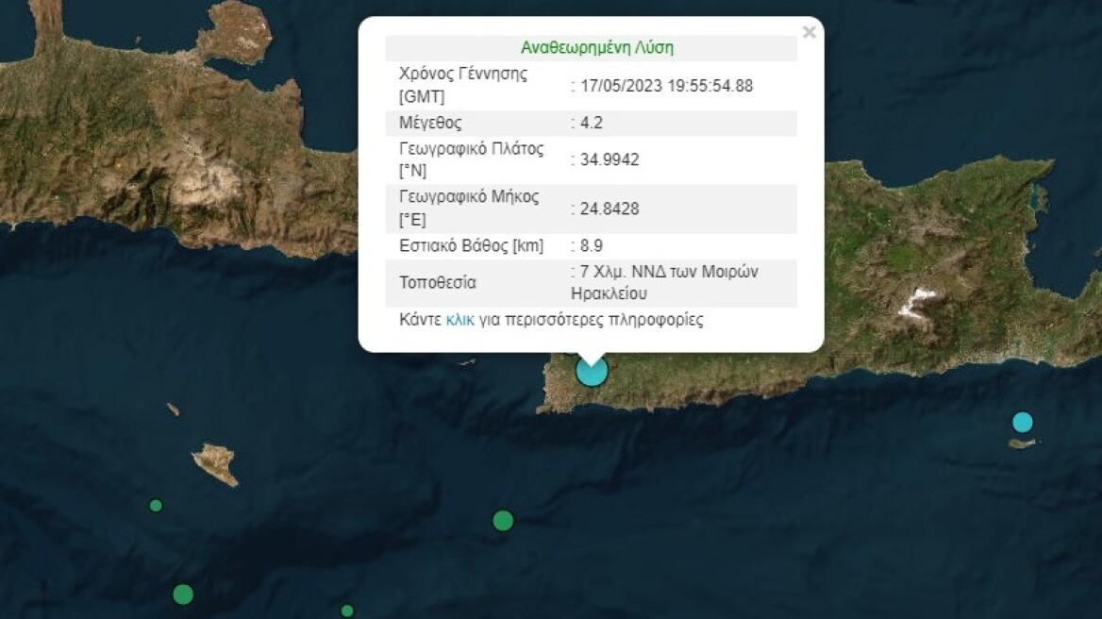
Task: Click the green "Αναθεωρημένη Λύση" heading
Action: [596, 48]
